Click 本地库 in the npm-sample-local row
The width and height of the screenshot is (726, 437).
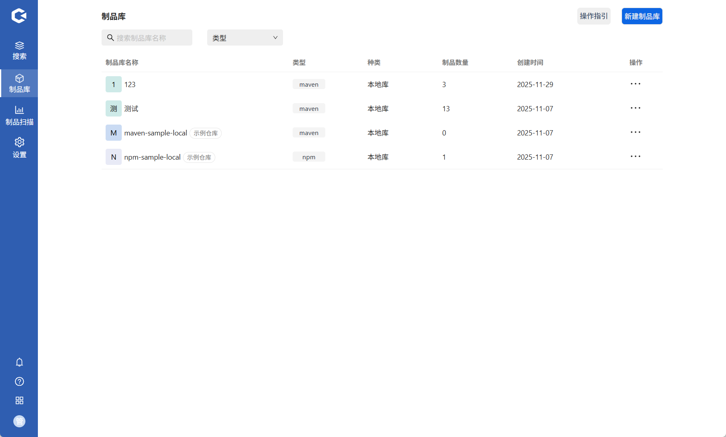tap(378, 157)
